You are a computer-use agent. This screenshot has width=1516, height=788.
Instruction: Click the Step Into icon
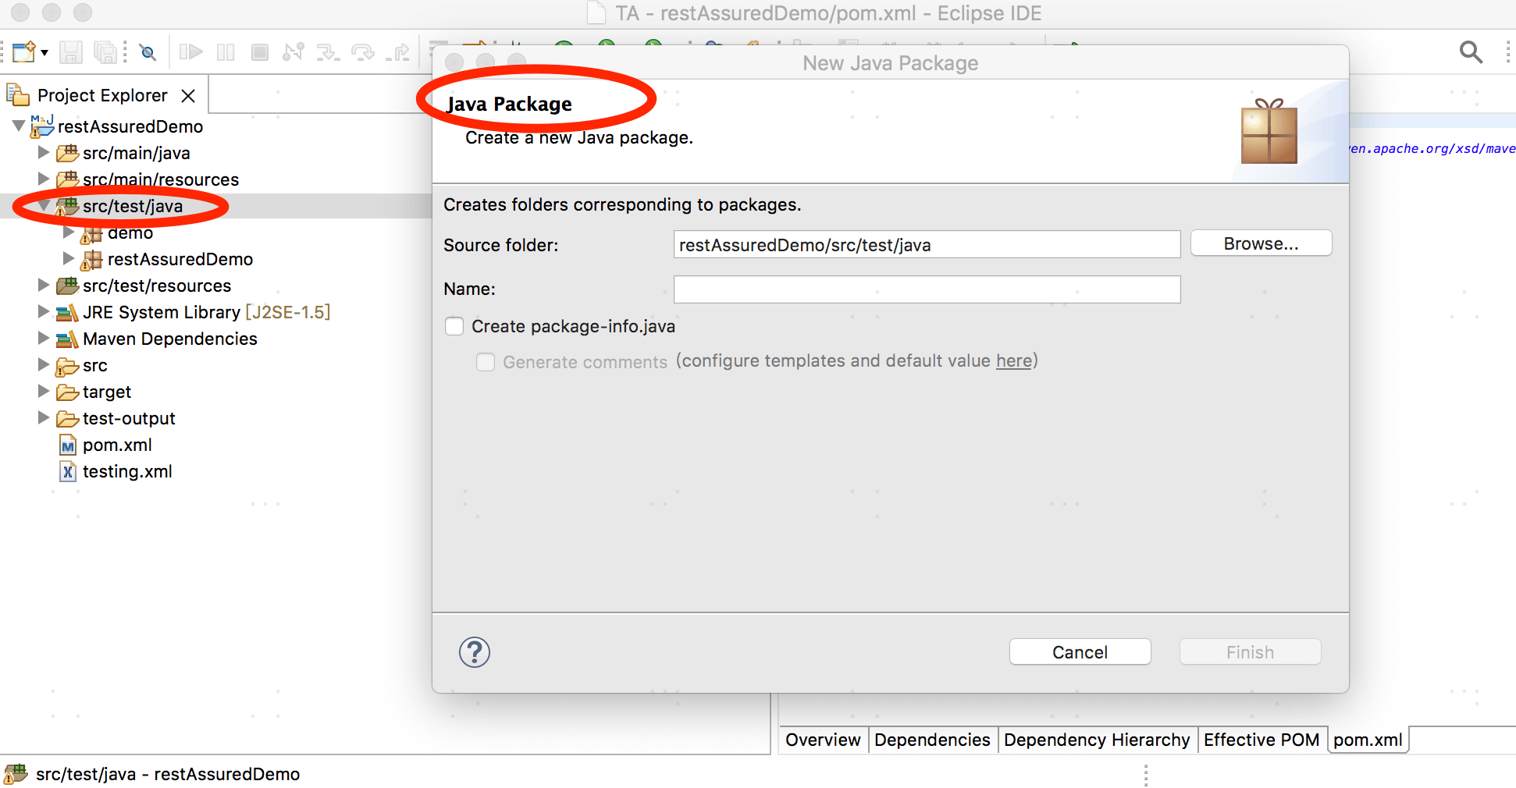pyautogui.click(x=328, y=52)
